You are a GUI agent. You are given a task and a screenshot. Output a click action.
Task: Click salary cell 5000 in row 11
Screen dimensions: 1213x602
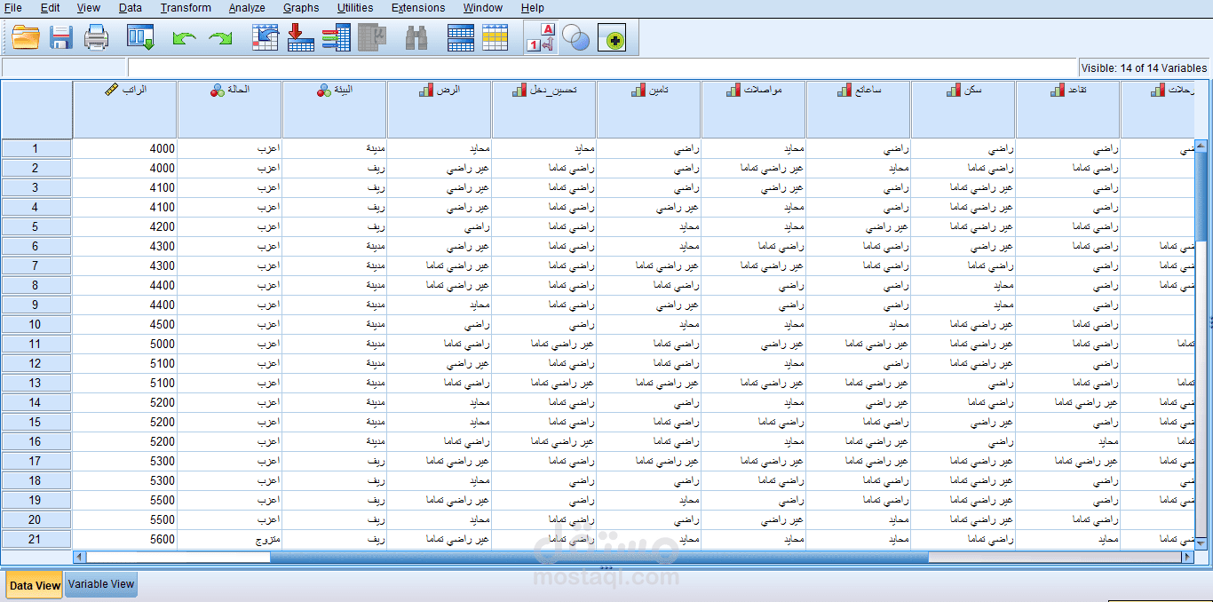(124, 344)
